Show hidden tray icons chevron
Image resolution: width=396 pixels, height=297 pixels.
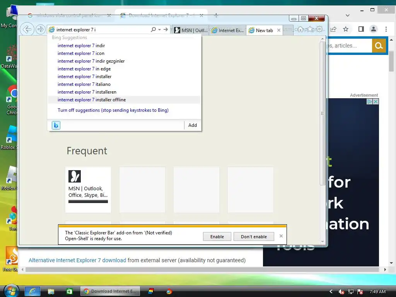[331, 292]
